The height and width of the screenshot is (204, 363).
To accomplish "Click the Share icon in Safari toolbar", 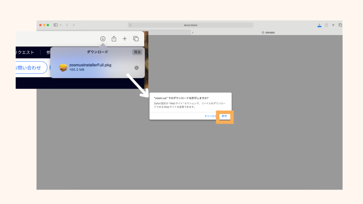I will 326,25.
